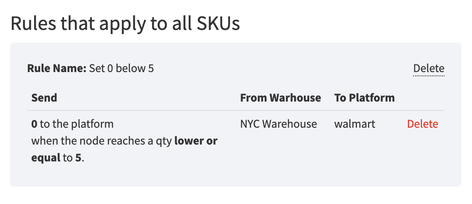Click the 'walmart' platform cell
Image resolution: width=472 pixels, height=204 pixels.
pos(355,124)
